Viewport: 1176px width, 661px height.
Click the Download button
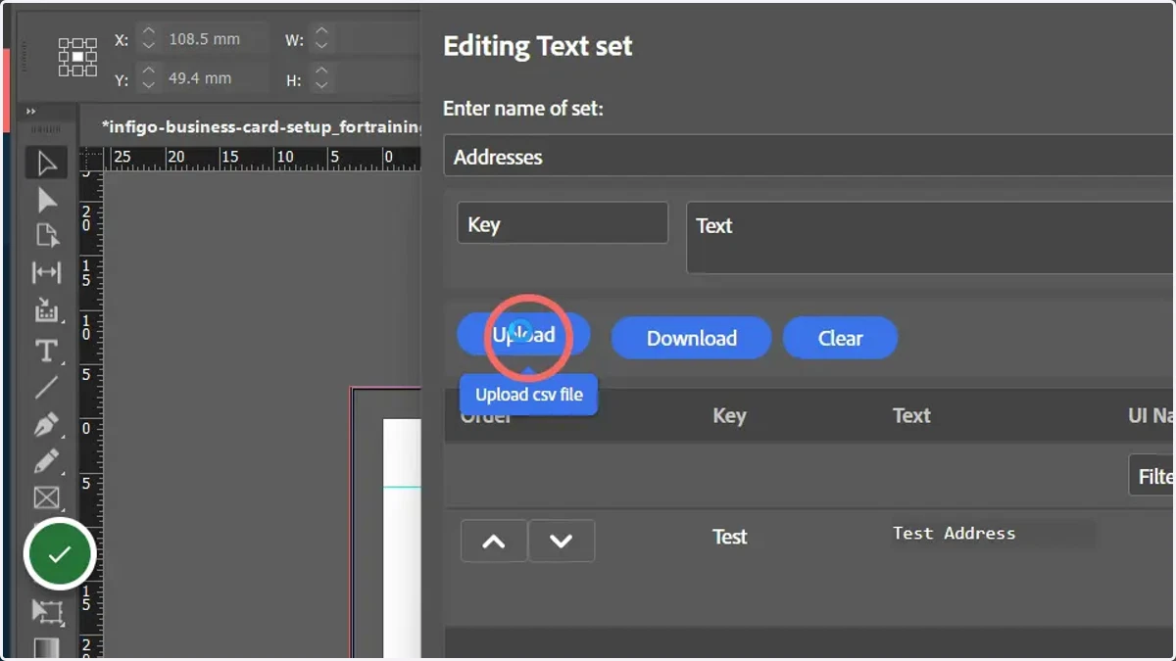click(691, 338)
